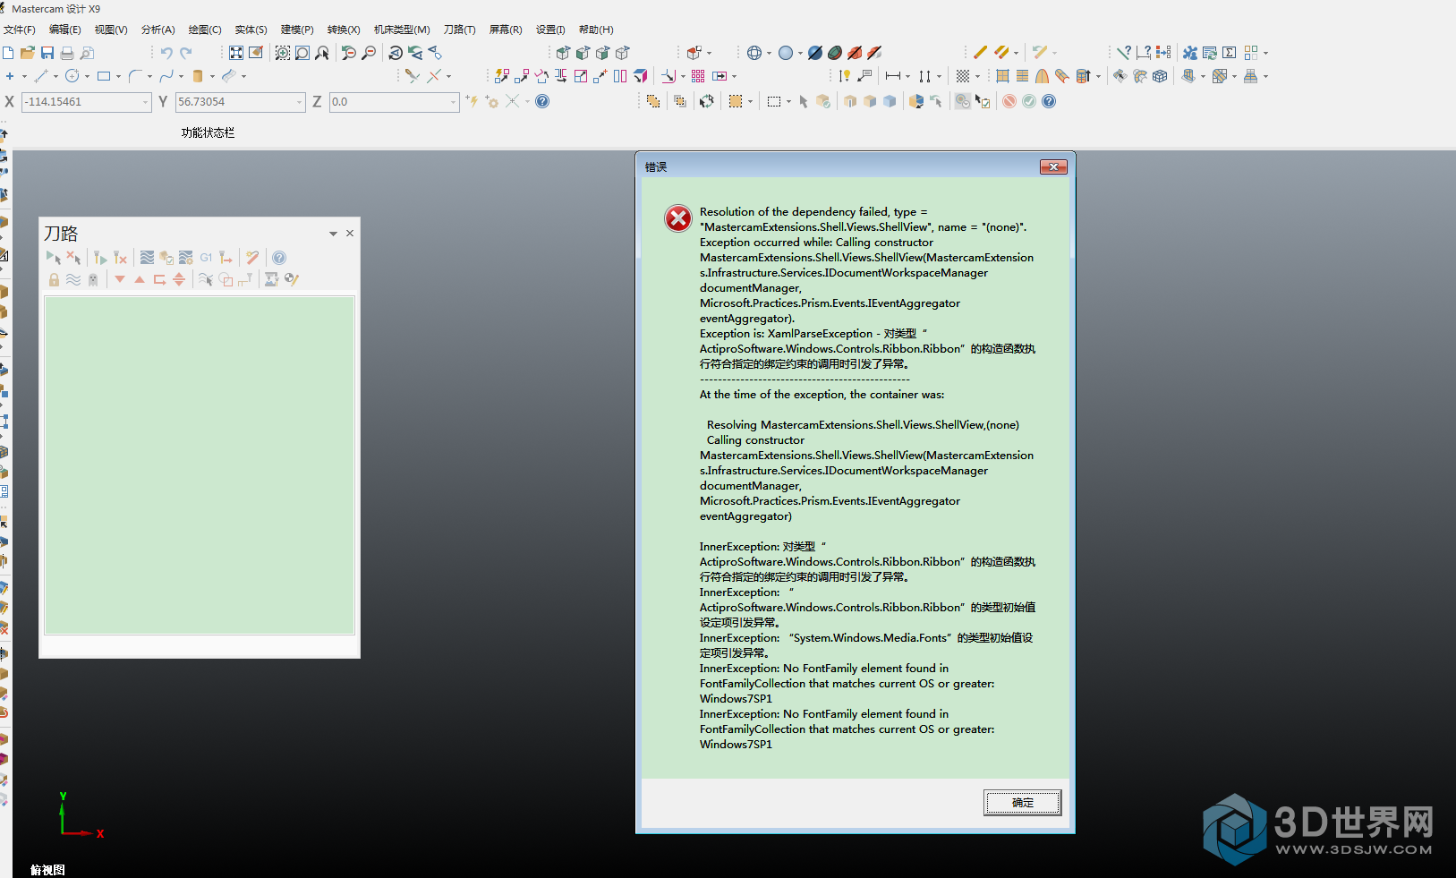Expand the point creation dropdown arrow

pyautogui.click(x=23, y=76)
